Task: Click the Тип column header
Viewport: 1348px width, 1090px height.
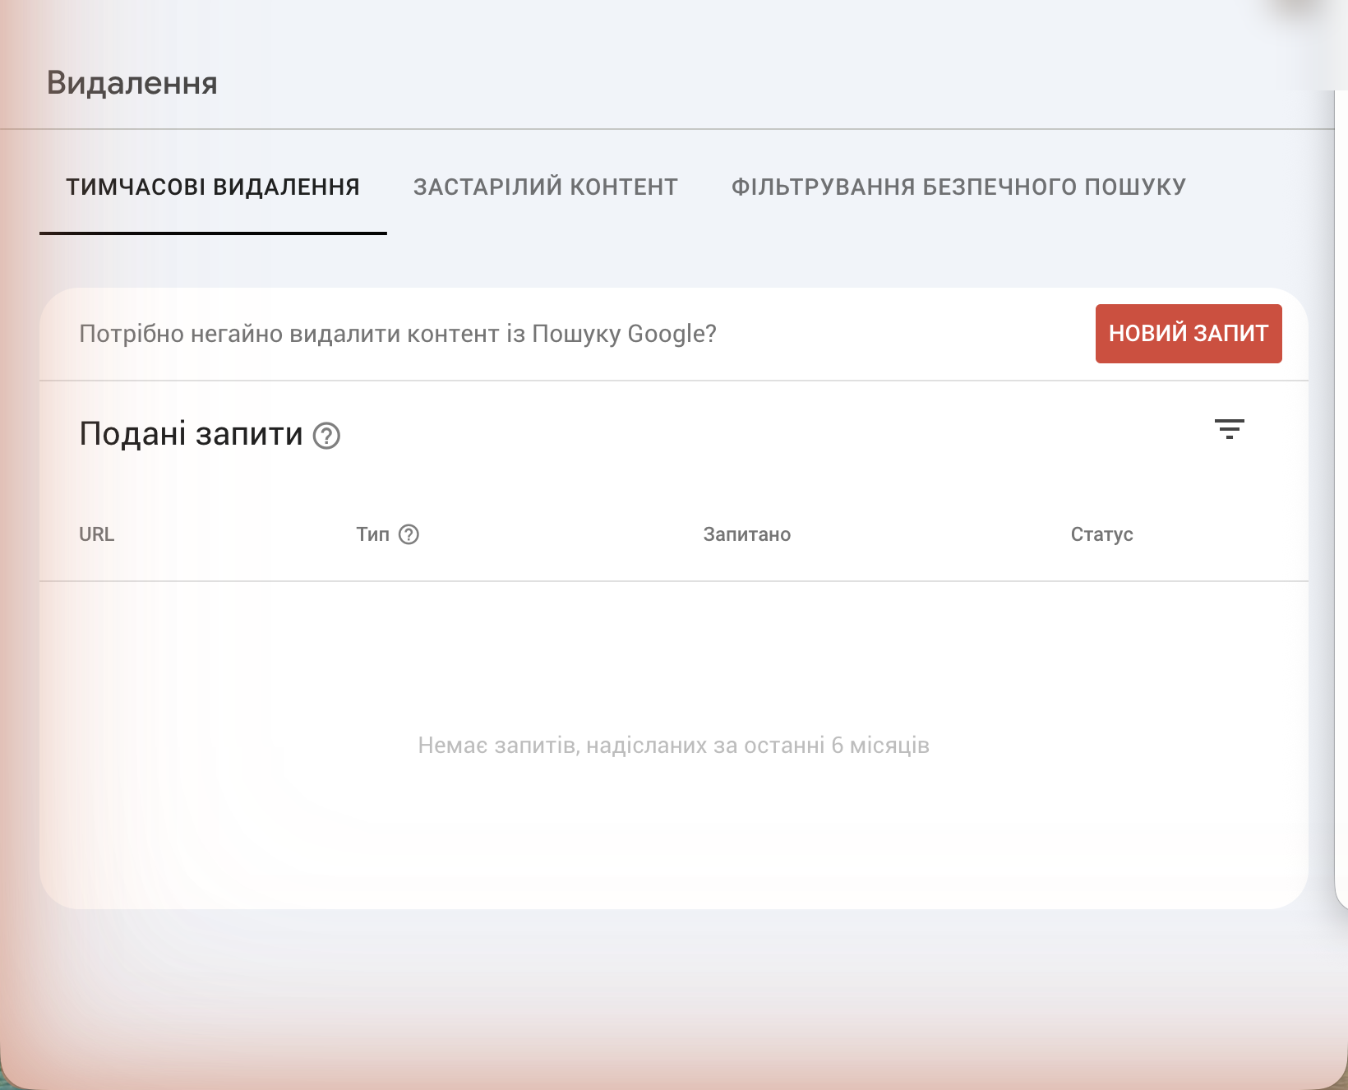Action: [372, 534]
